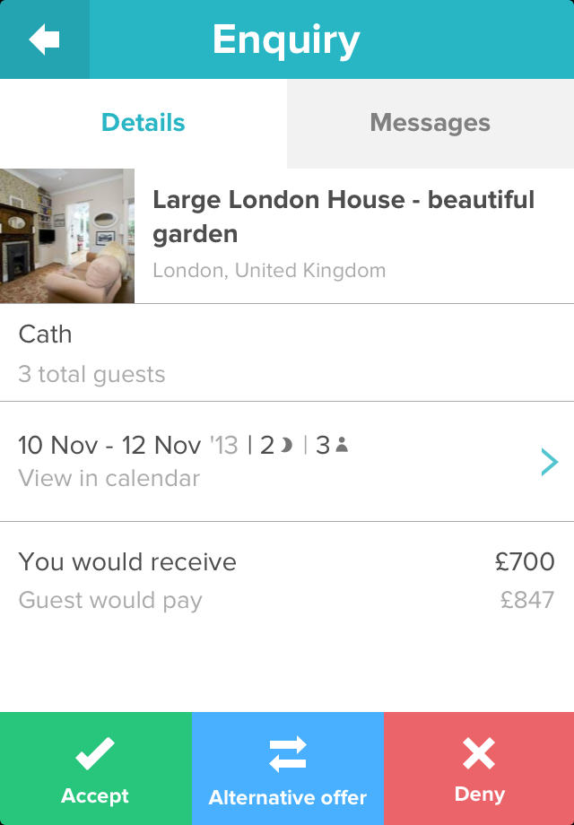Viewport: 574px width, 825px height.
Task: Click the Deny cross icon
Action: point(479,753)
